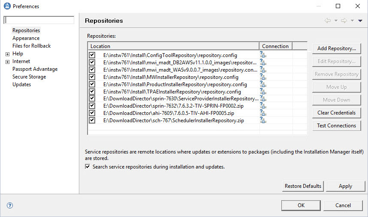The width and height of the screenshot is (368, 217).
Task: Click connection icon for MWInstallerRepository row
Action: (x=263, y=77)
